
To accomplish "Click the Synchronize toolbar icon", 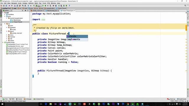I will [x=6, y=6].
